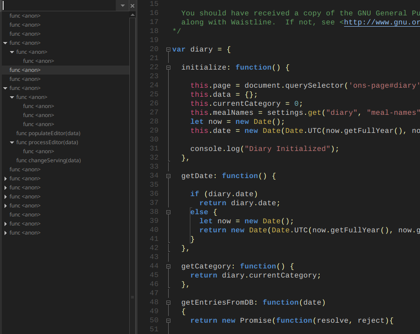Image resolution: width=420 pixels, height=334 pixels.
Task: Fold the var diary block marker
Action: pos(168,50)
